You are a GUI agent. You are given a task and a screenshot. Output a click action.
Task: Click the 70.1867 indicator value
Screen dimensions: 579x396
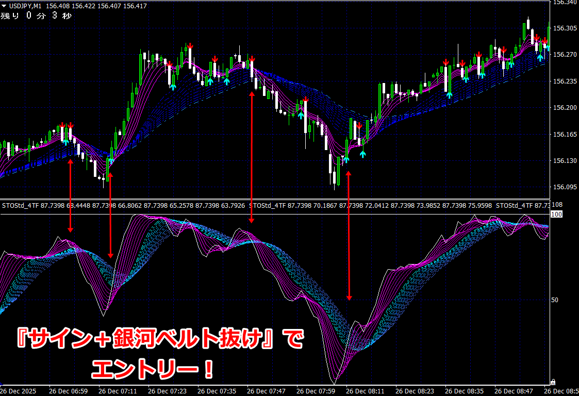coord(325,205)
